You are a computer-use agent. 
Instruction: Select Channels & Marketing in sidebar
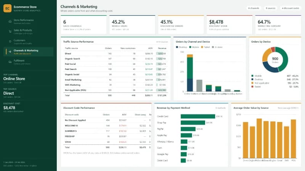point(28,52)
